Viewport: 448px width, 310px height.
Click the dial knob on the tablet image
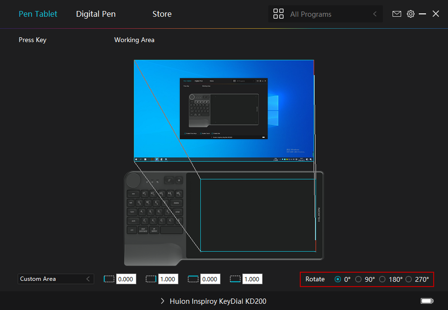click(133, 180)
